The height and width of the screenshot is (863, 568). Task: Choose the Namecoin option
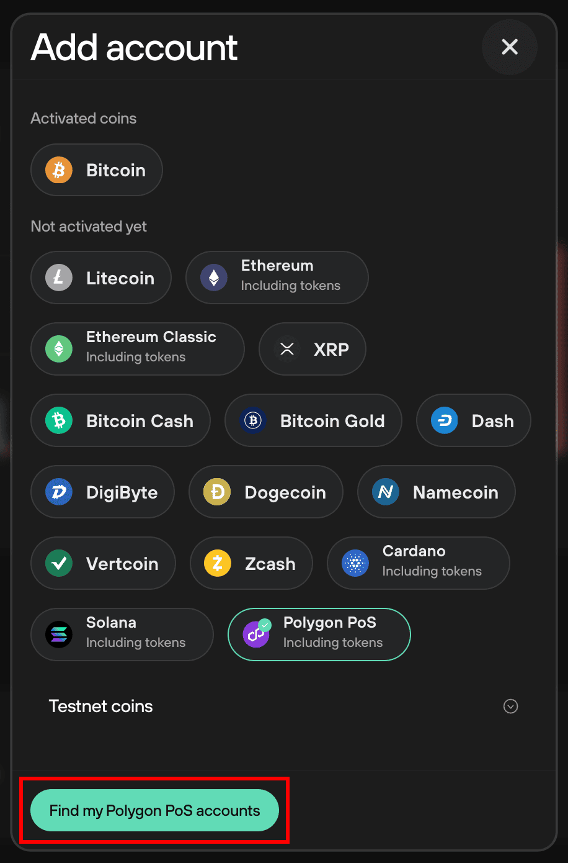click(x=437, y=492)
